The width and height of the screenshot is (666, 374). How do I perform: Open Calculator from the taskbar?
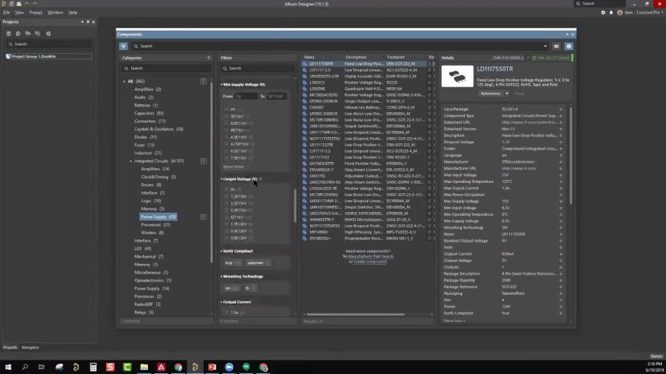[x=93, y=367]
